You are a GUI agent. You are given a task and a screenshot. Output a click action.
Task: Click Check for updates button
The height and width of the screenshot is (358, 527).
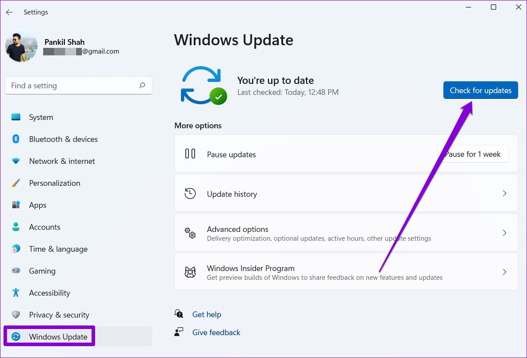[x=481, y=90]
